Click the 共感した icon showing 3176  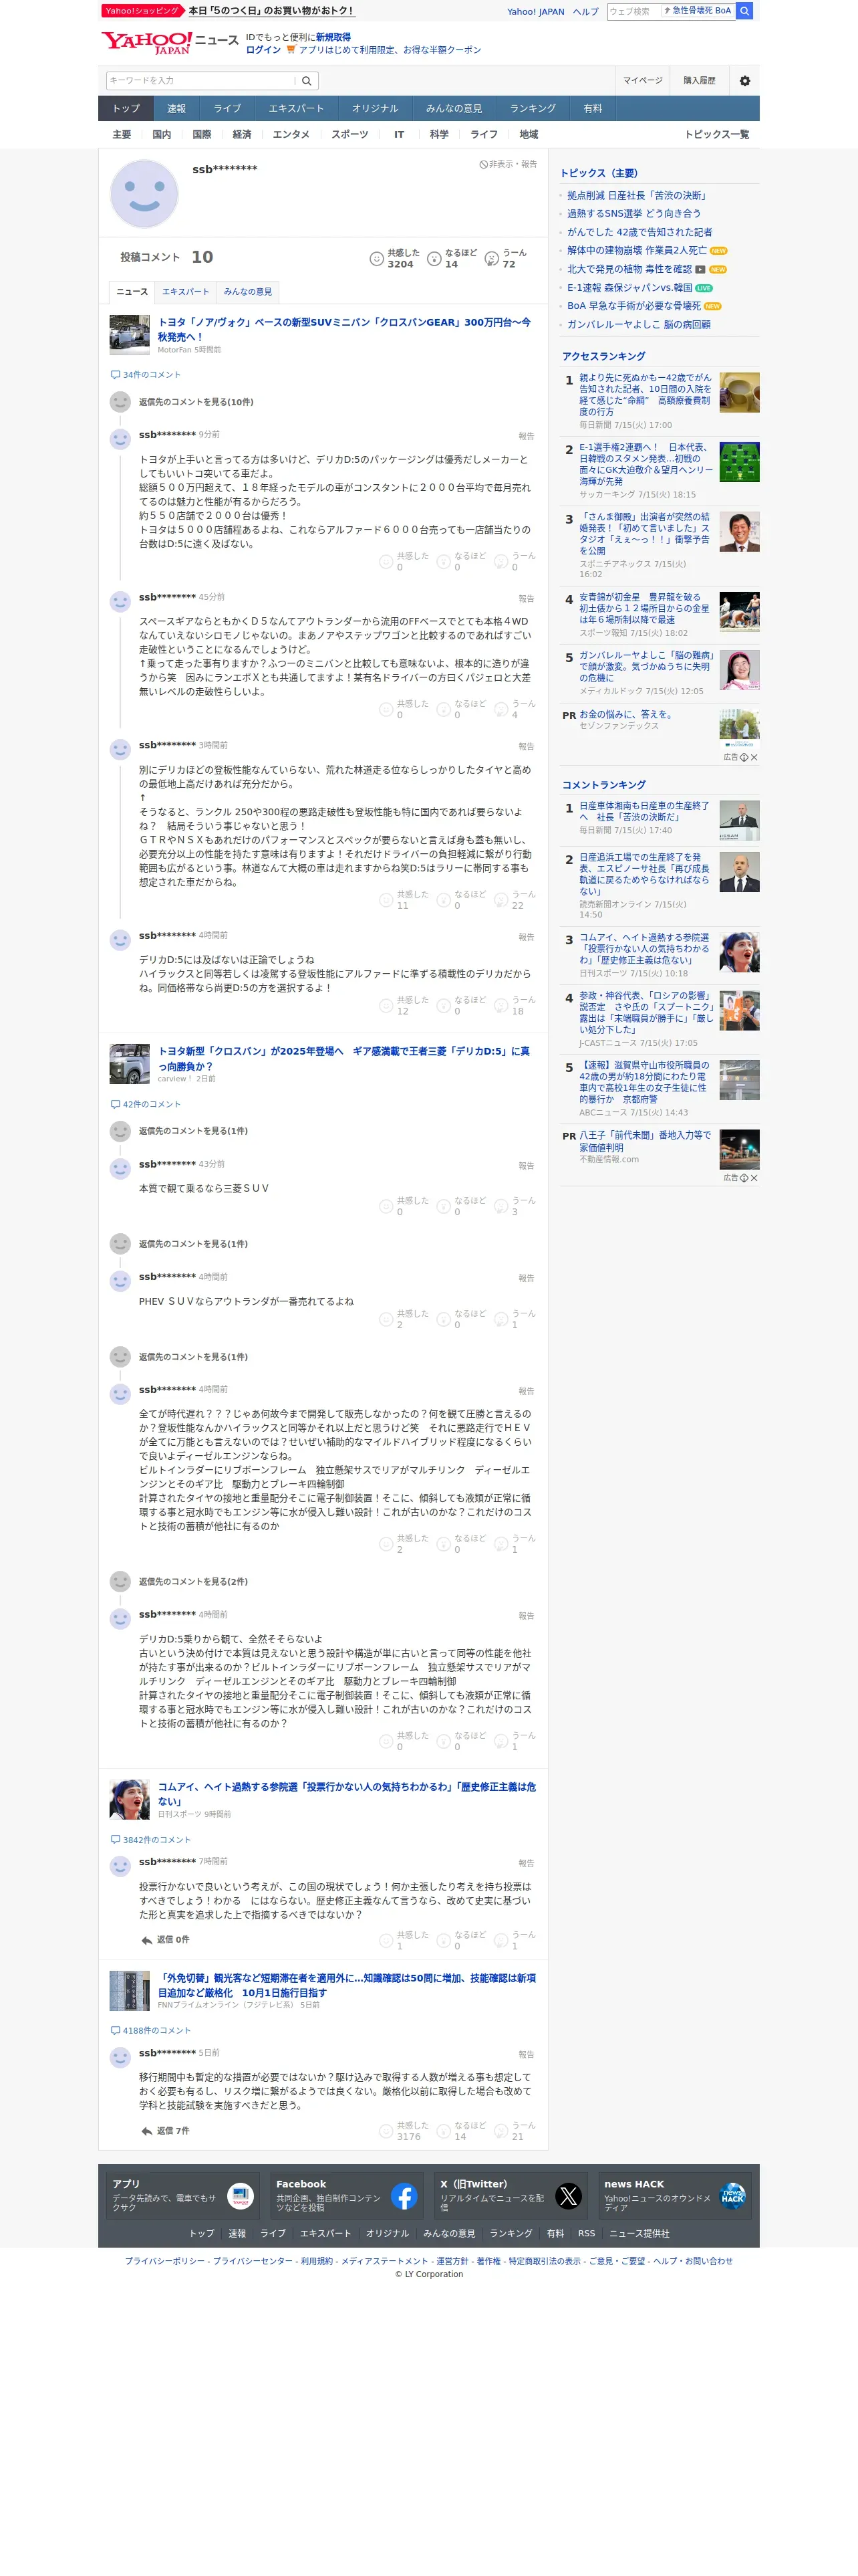tap(386, 2132)
